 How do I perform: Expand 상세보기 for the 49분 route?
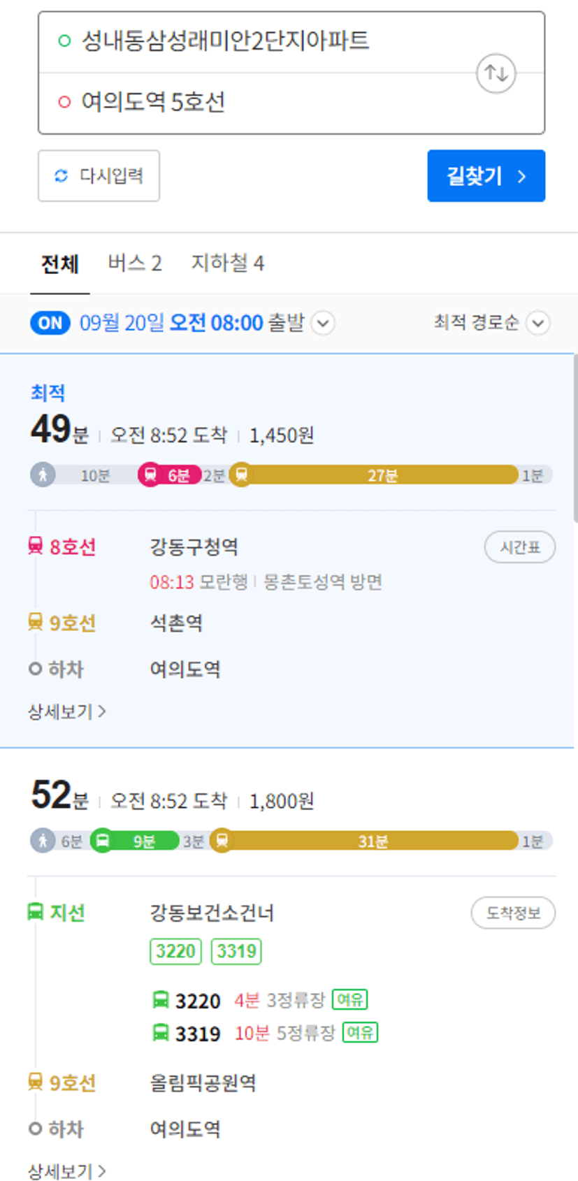point(66,711)
